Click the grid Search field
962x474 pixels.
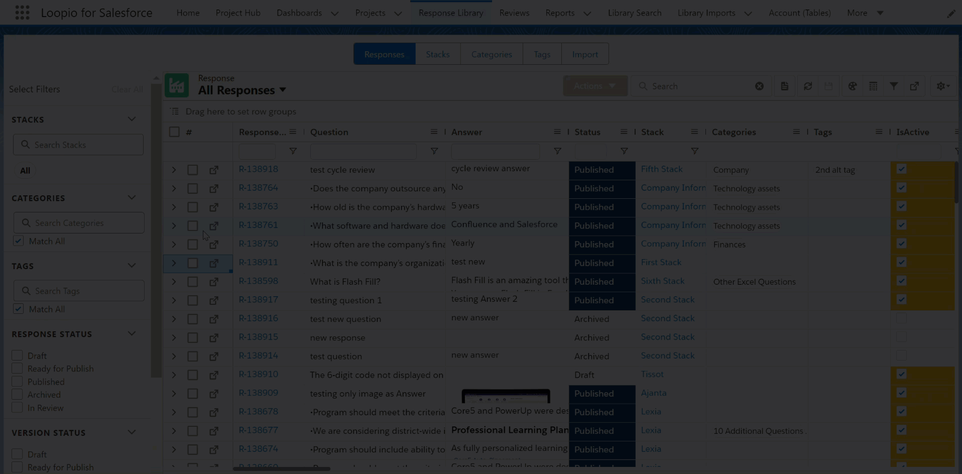700,86
